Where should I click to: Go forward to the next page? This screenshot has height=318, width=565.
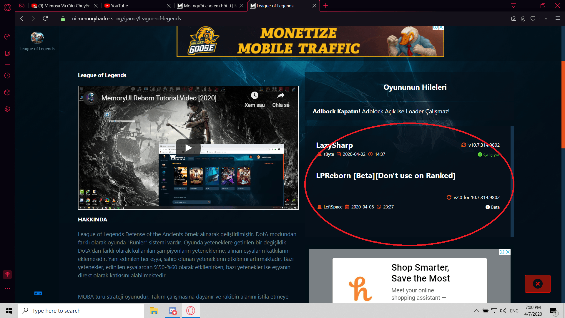click(33, 19)
